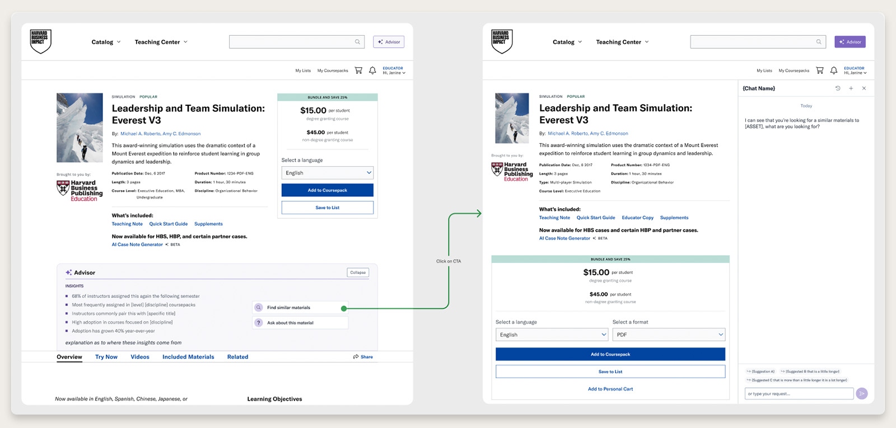Open the PDF format dropdown
Image resolution: width=896 pixels, height=428 pixels.
click(x=669, y=335)
